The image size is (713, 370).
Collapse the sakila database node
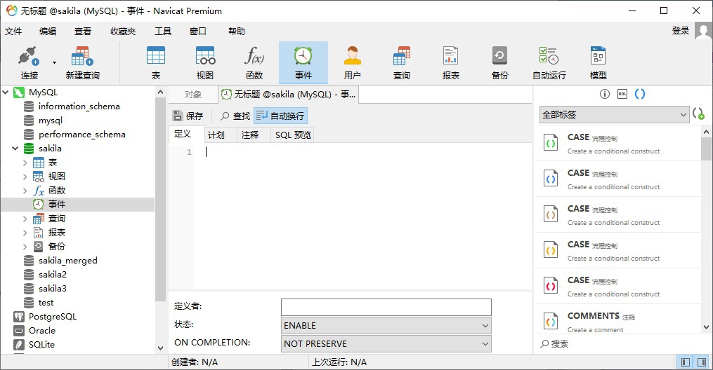[15, 149]
